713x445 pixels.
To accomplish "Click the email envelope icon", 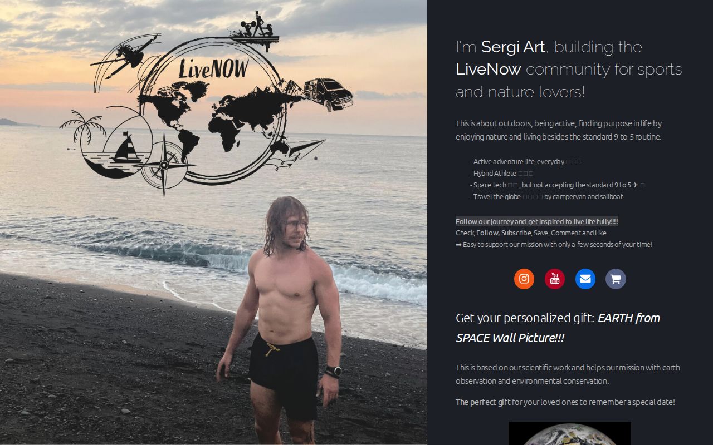I will pos(585,279).
